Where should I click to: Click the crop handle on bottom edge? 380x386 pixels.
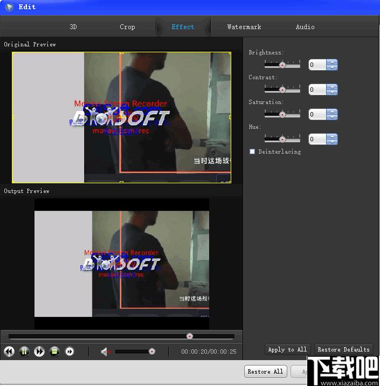click(x=122, y=182)
